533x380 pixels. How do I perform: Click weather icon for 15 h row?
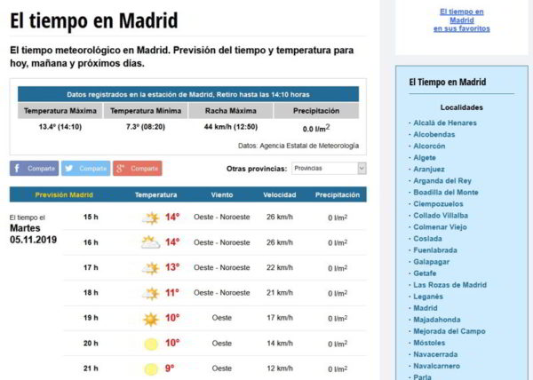tap(151, 218)
